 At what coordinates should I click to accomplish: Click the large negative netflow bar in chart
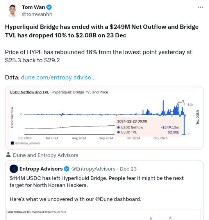pos(184,125)
